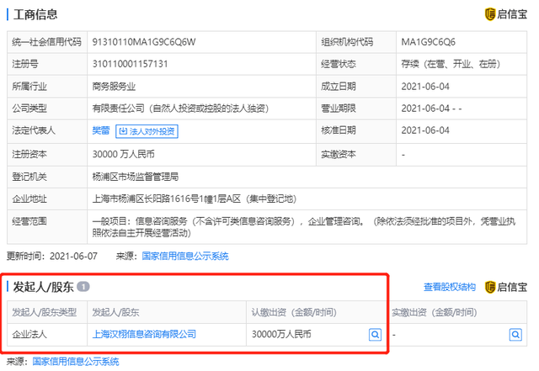Viewport: 539px width, 371px height.
Task: Open legal representative 樊蕾 link
Action: 101,130
